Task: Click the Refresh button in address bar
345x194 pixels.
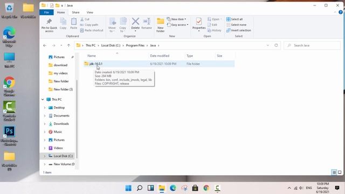Action: coord(276,45)
